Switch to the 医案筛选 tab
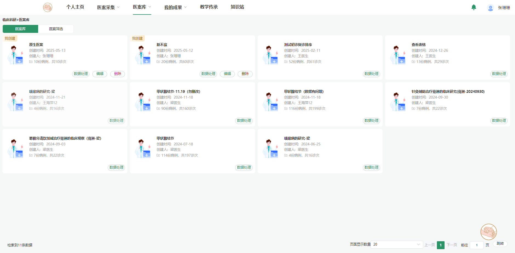 pos(56,29)
